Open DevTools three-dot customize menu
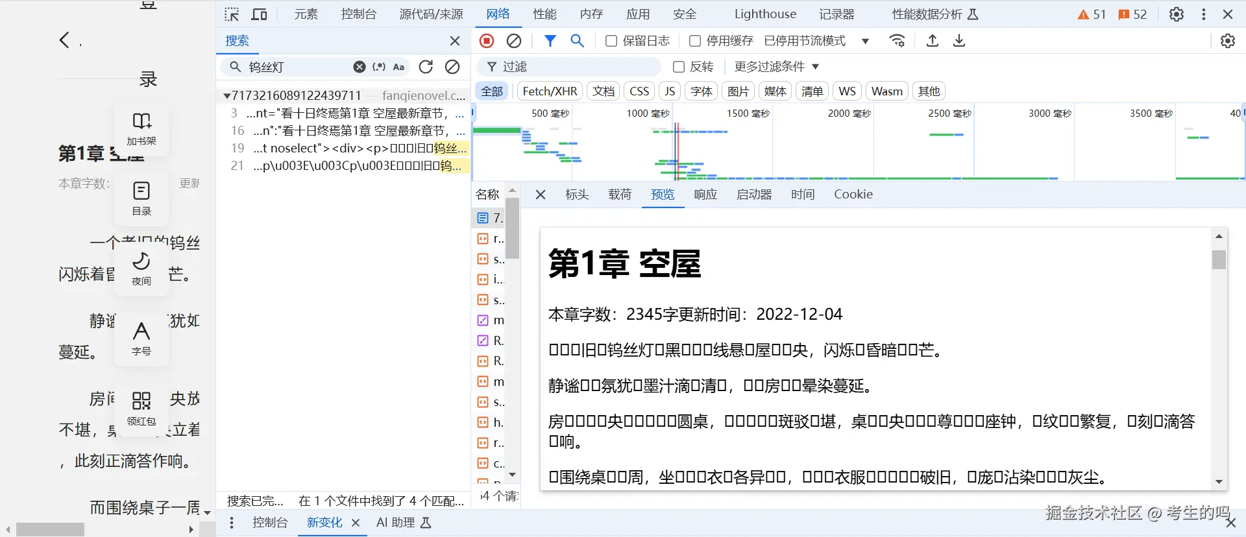Image resolution: width=1246 pixels, height=537 pixels. [1204, 14]
